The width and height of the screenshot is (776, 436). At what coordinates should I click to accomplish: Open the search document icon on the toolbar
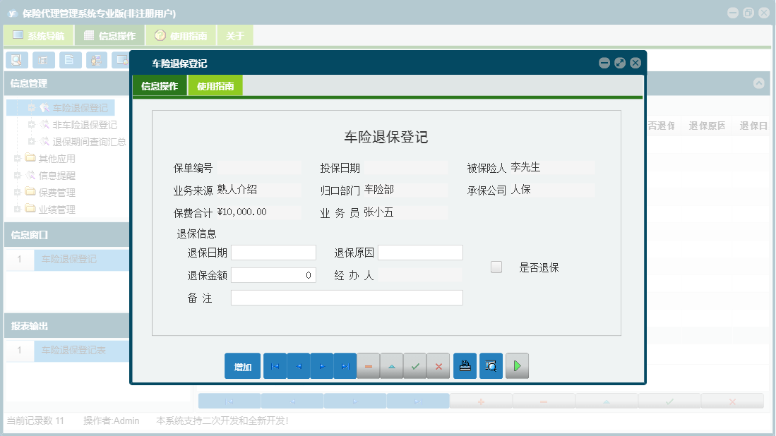coord(16,60)
